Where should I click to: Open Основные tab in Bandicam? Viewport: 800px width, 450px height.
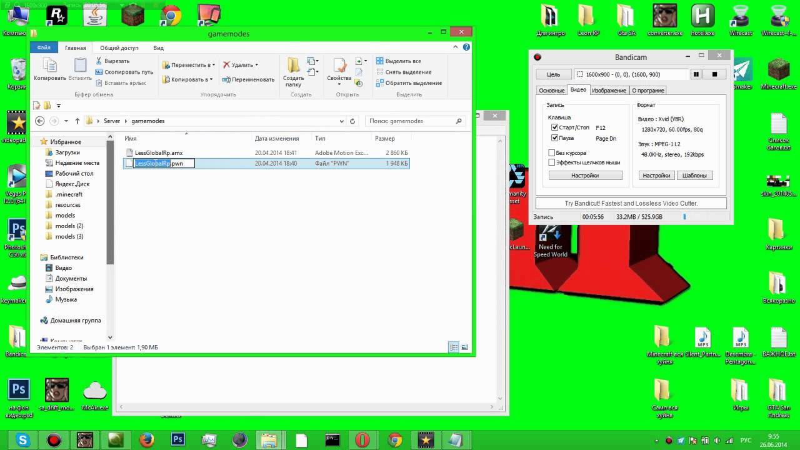(x=552, y=91)
